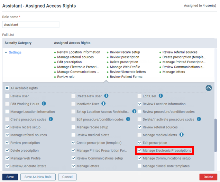Uncheck Manage Electronic Prescriptions checkbox

(x=139, y=151)
